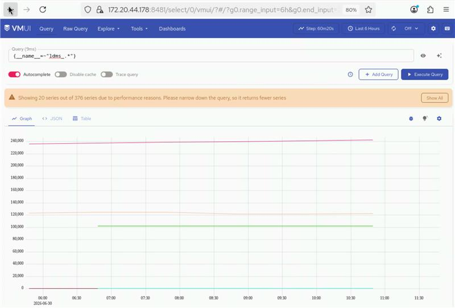Go to the Query page

click(x=47, y=29)
